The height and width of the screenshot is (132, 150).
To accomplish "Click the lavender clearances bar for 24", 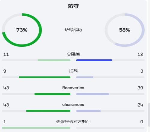I will point(88,111).
